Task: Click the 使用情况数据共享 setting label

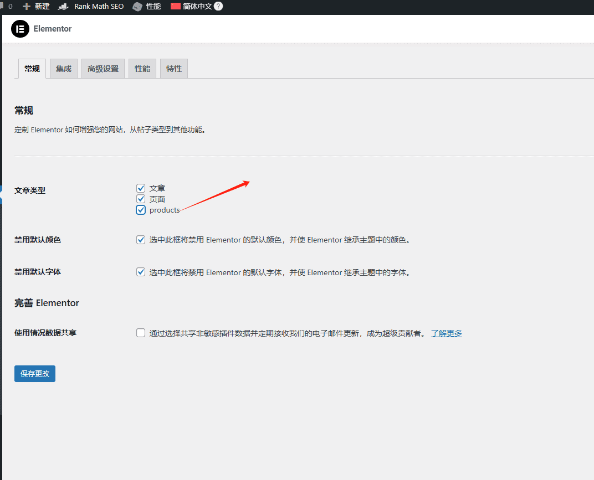Action: pyautogui.click(x=45, y=333)
